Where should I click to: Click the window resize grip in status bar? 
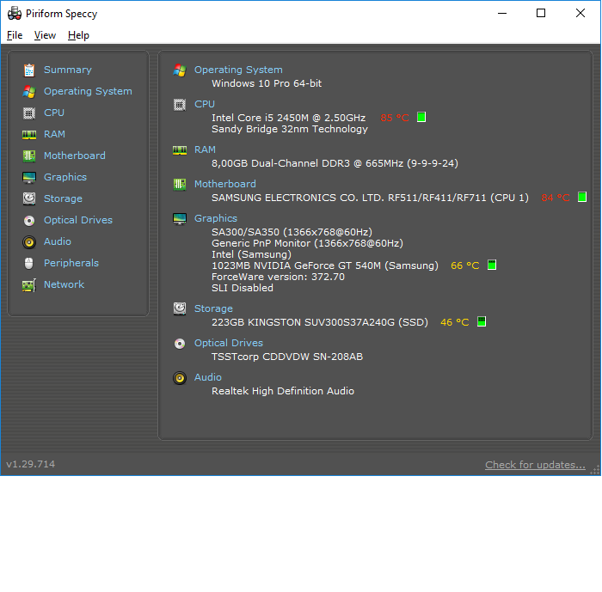(x=595, y=470)
